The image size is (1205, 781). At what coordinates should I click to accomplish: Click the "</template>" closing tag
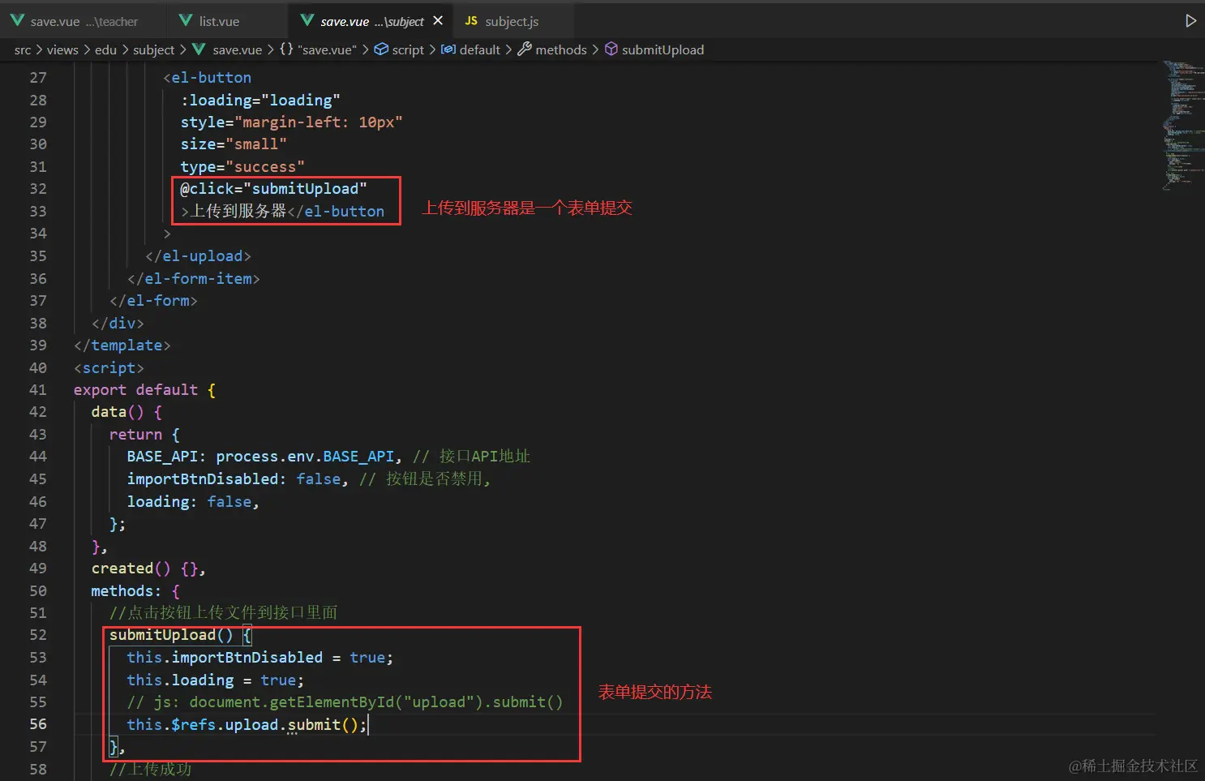click(122, 345)
